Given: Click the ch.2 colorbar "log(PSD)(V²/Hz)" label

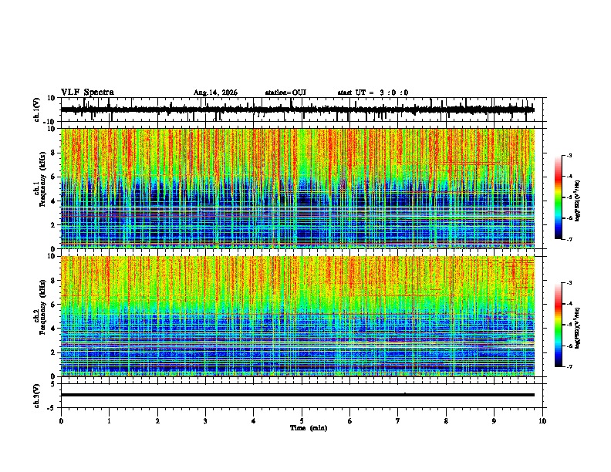Looking at the screenshot, I should click(578, 329).
